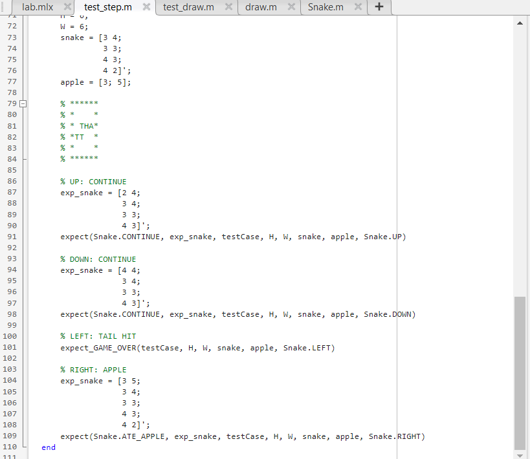The height and width of the screenshot is (459, 530).
Task: Click the scrollbar down arrow
Action: [520, 454]
